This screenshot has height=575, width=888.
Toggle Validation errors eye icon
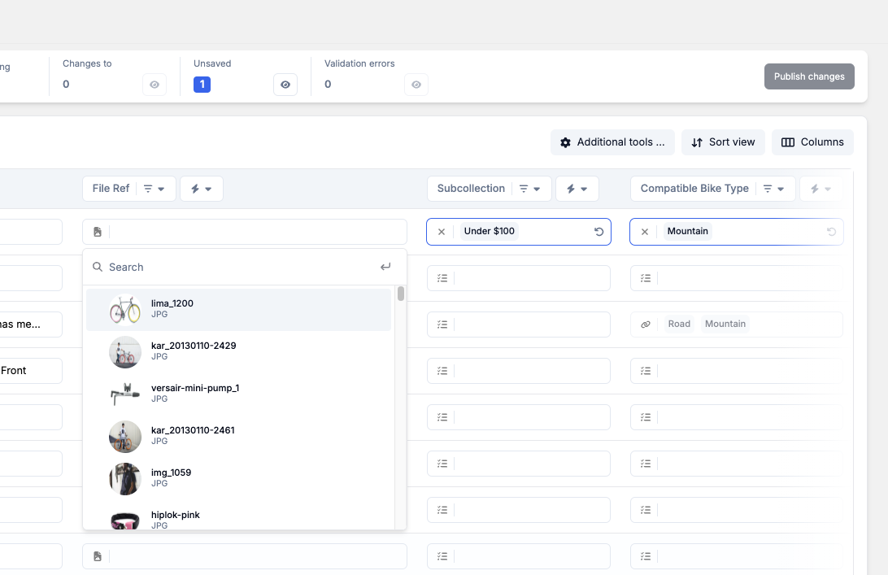tap(416, 85)
